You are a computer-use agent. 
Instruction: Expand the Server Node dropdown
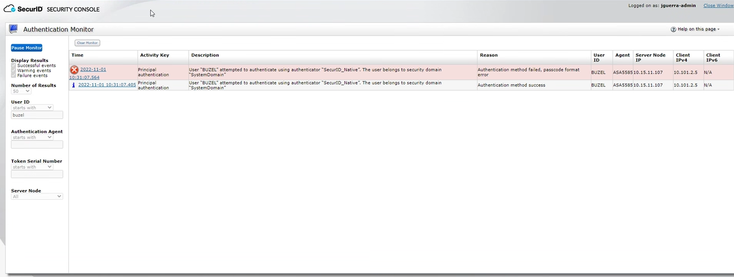point(36,196)
